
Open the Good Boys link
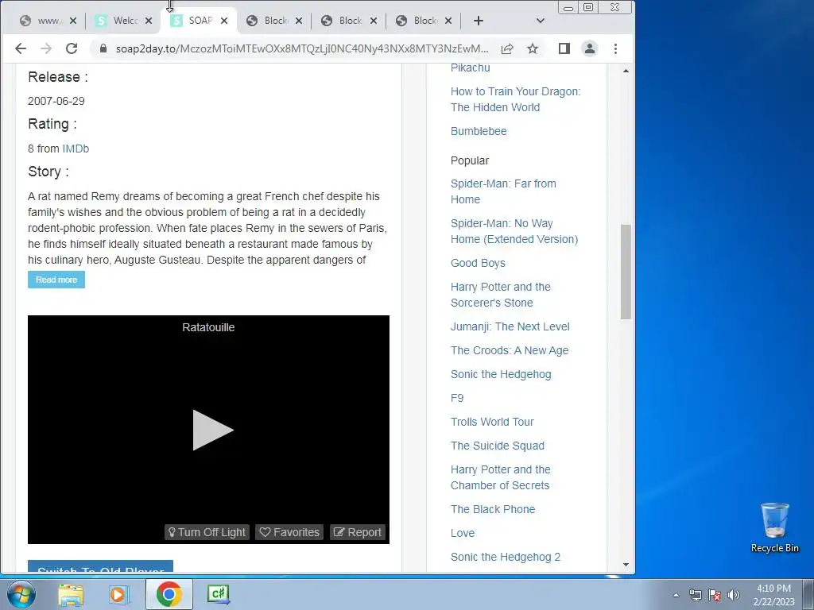(x=478, y=263)
